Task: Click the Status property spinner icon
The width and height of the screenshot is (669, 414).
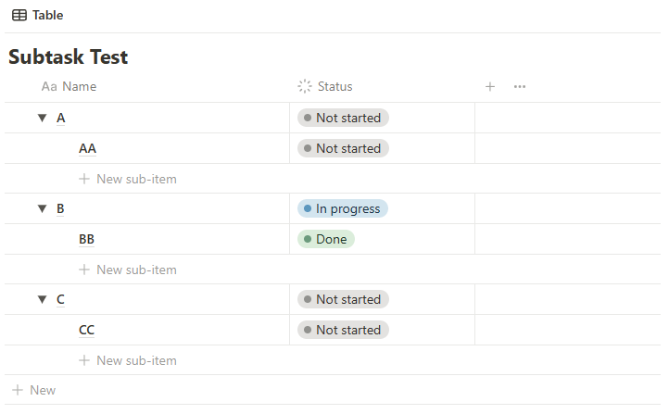Action: pos(305,86)
